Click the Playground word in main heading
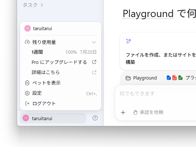This screenshot has height=147, width=196. 148,14
